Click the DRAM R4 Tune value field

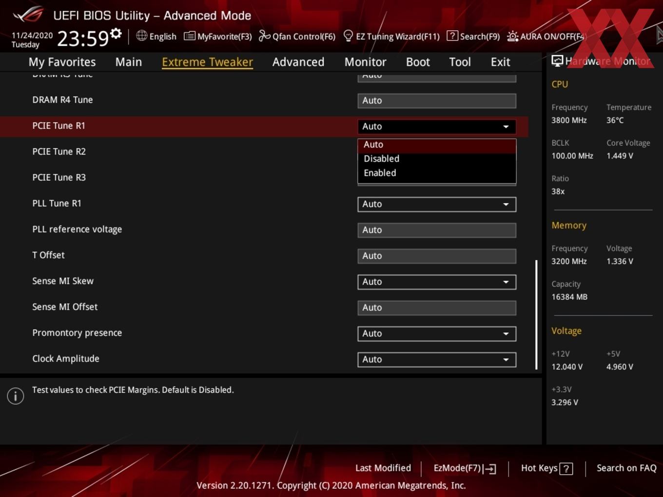(x=437, y=101)
